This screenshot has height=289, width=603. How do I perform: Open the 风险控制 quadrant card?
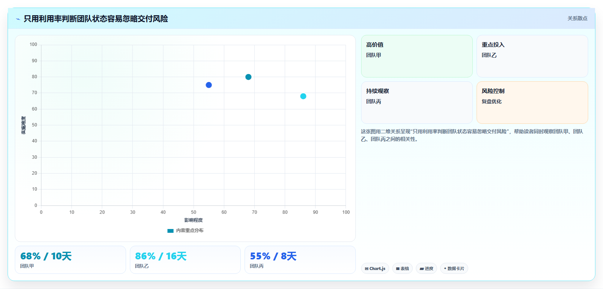[x=532, y=103]
